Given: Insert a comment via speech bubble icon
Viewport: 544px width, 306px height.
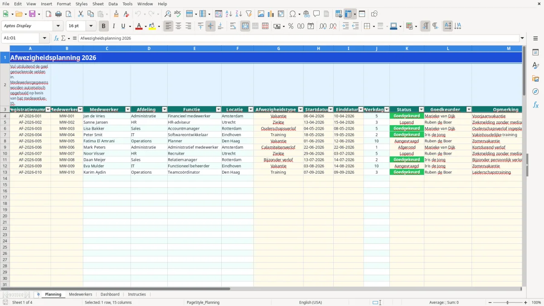Looking at the screenshot, I should [x=316, y=14].
